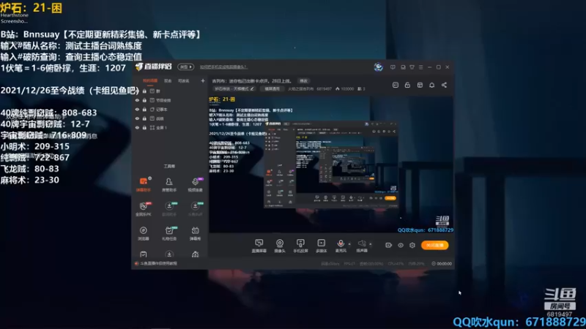The height and width of the screenshot is (329, 586).
Task: Open the message icon in title bar
Action: 393,67
